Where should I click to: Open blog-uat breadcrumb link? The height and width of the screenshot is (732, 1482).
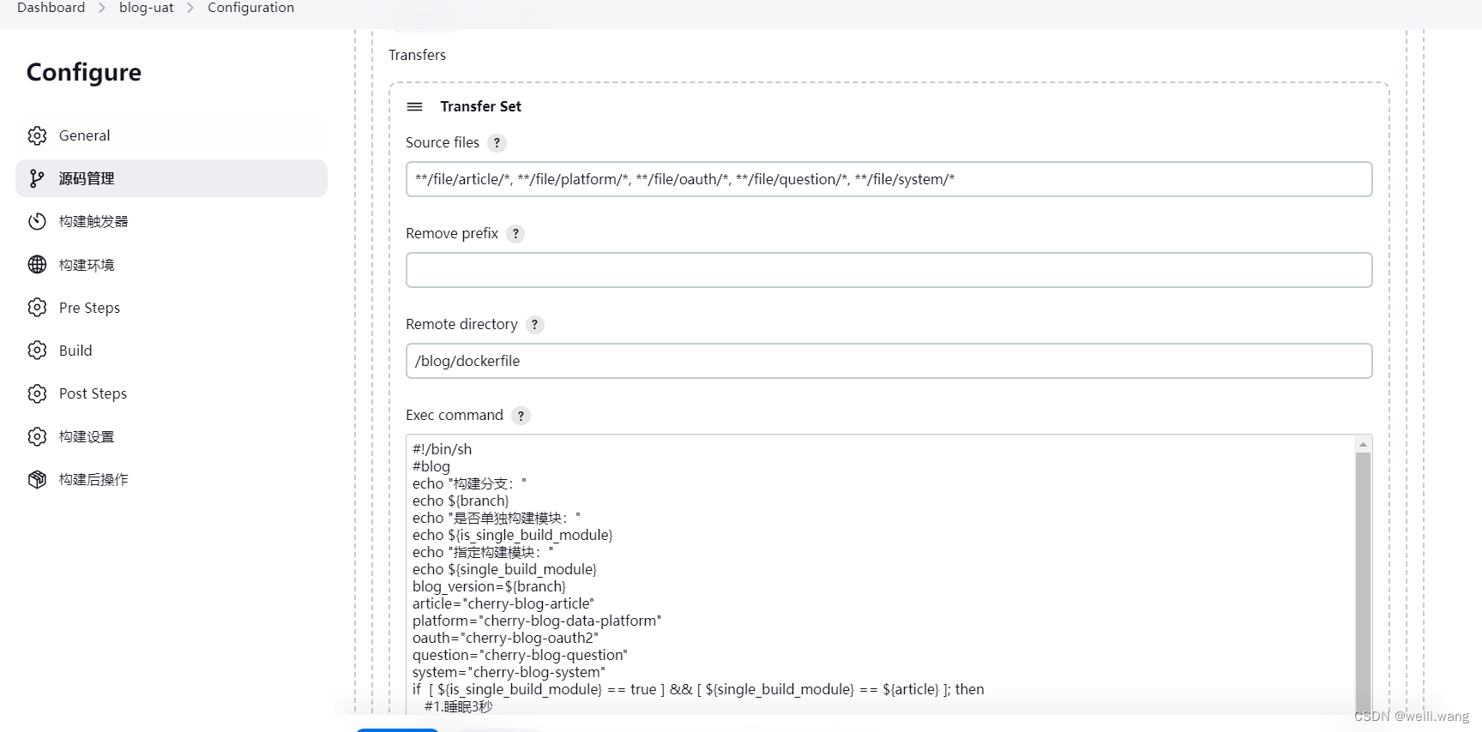[x=147, y=8]
